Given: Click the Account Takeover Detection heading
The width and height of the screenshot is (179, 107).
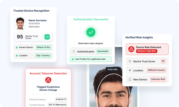Looking at the screenshot, I should (48, 73).
